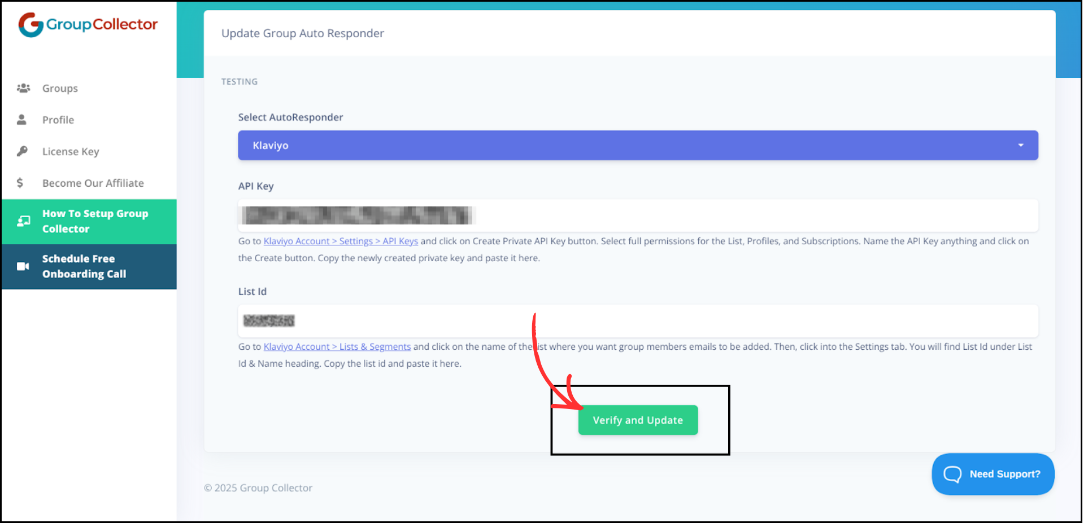Click the GroupCollector logo
This screenshot has width=1084, height=523.
click(86, 24)
